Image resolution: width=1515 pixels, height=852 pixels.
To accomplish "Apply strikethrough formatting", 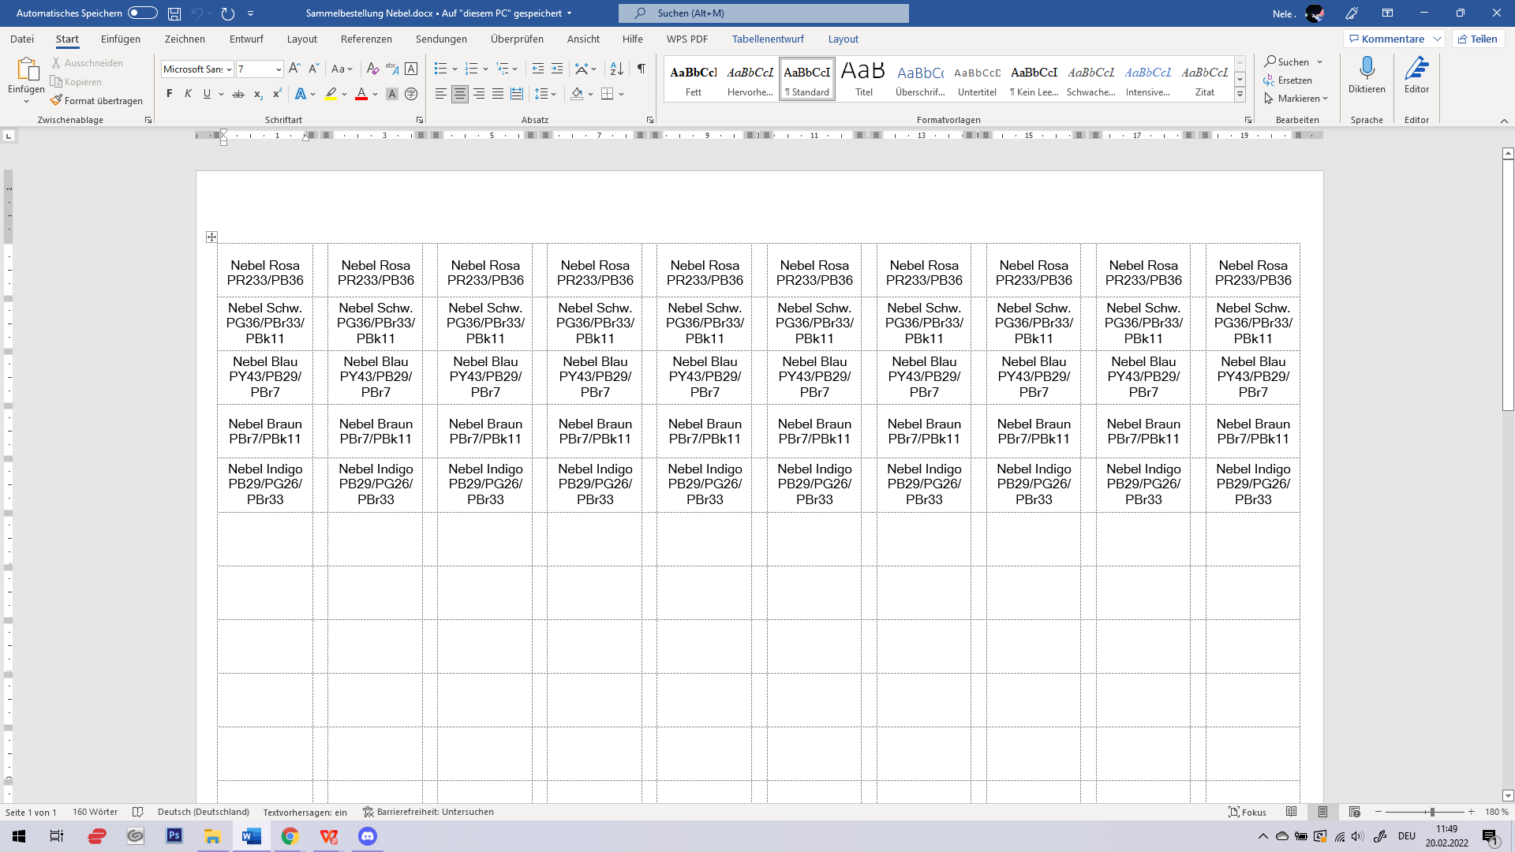I will [x=238, y=94].
